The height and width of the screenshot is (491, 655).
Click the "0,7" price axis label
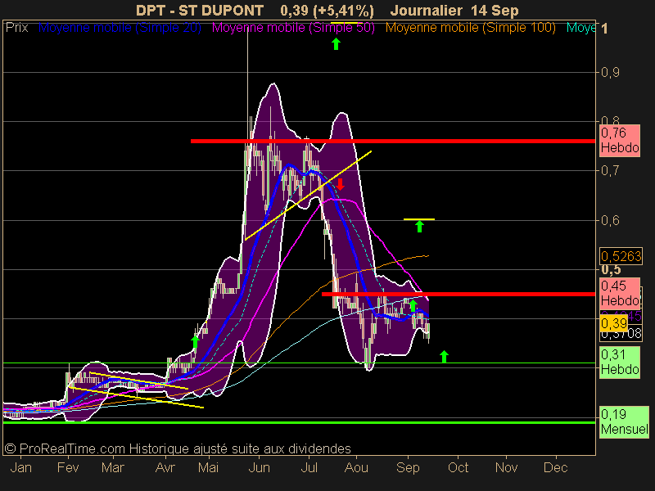click(x=610, y=171)
